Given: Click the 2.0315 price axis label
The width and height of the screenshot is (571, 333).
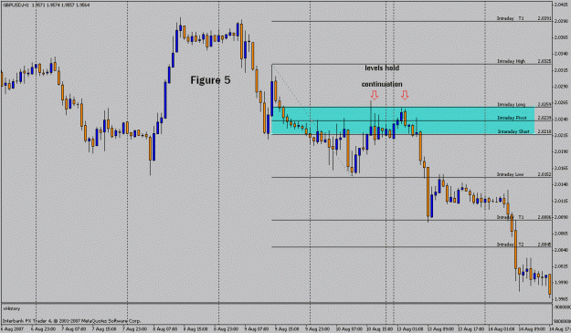Looking at the screenshot, I should coord(561,70).
